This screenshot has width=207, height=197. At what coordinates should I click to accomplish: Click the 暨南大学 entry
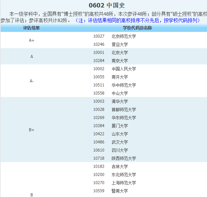coord(120,191)
